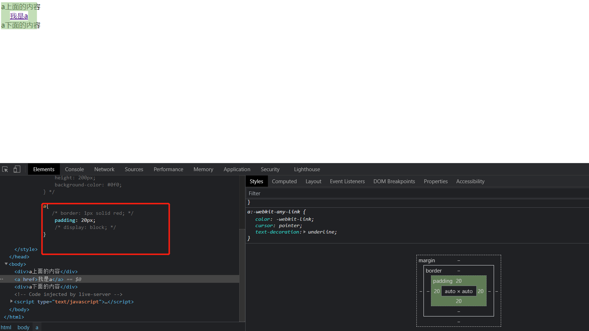This screenshot has width=589, height=331.
Task: Click the left padding value 20 in box model
Action: [x=437, y=291]
